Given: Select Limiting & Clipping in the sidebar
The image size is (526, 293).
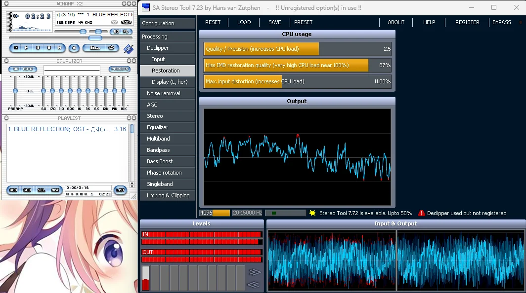Looking at the screenshot, I should 168,195.
